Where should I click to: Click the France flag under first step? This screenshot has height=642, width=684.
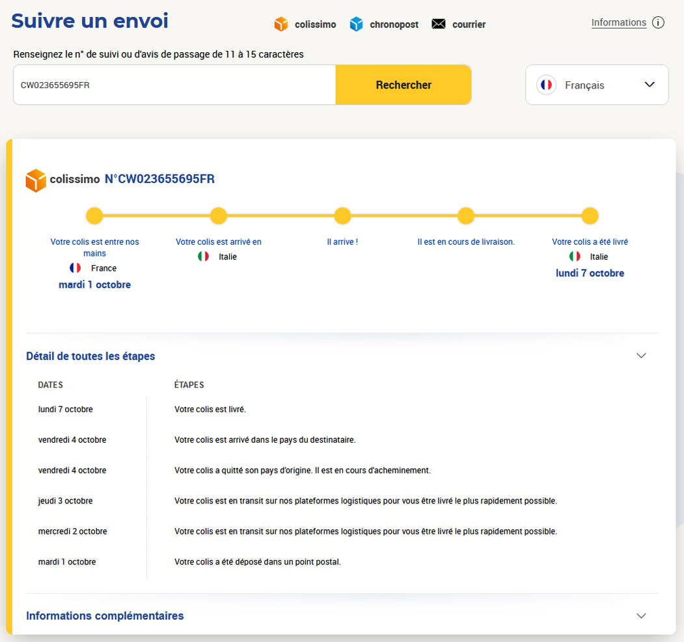click(x=75, y=268)
